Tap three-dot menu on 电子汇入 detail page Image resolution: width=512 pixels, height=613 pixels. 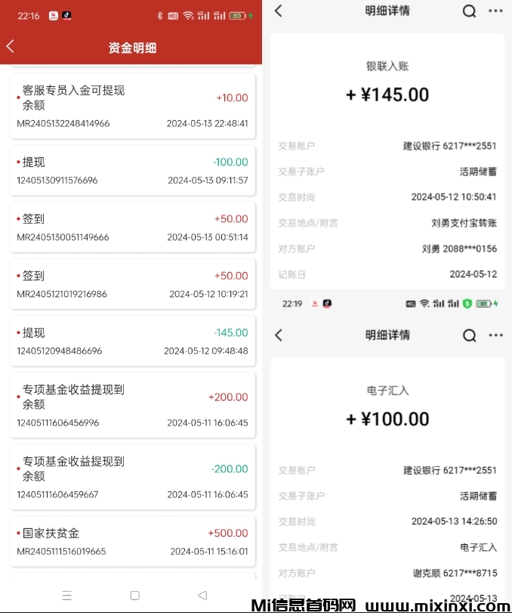(x=495, y=335)
